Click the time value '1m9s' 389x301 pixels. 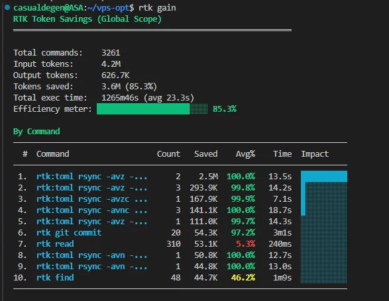point(282,277)
